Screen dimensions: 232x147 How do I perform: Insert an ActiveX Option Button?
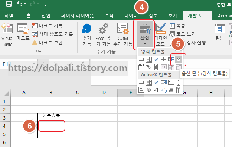149,90
